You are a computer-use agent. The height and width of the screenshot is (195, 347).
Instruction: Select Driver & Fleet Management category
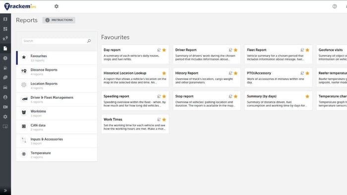pyautogui.click(x=57, y=99)
